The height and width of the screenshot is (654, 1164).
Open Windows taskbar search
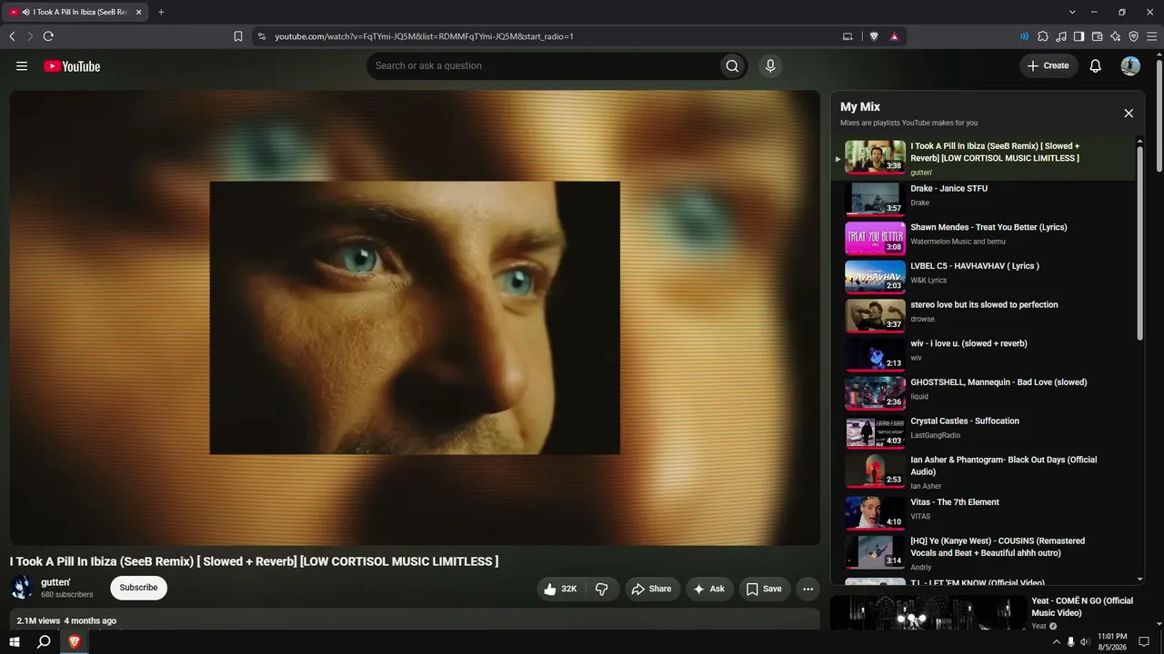click(x=44, y=642)
